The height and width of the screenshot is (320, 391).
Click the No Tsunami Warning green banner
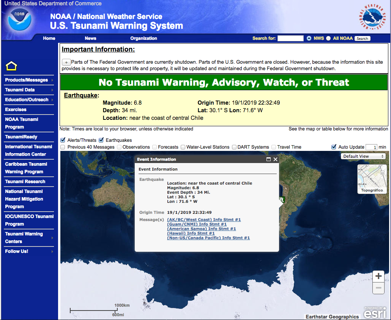pyautogui.click(x=224, y=82)
